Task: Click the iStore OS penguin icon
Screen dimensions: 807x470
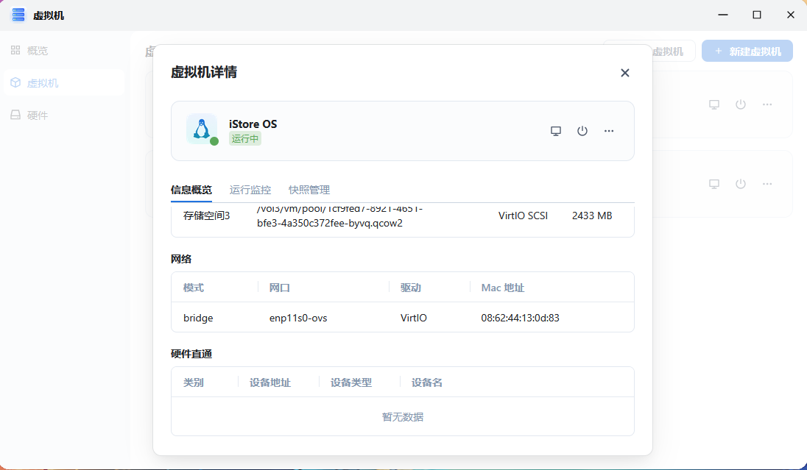Action: click(x=202, y=129)
